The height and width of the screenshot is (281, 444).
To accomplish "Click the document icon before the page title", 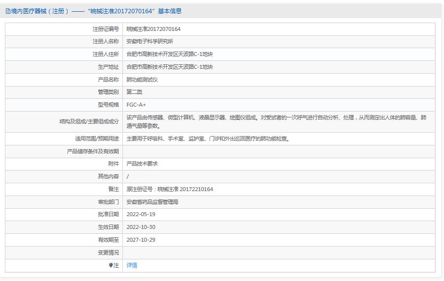I will pos(8,11).
